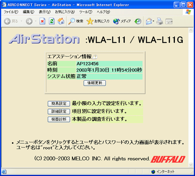Expand the Back button history dropdown
Screen dimensions: 195x176
pos(21,21)
